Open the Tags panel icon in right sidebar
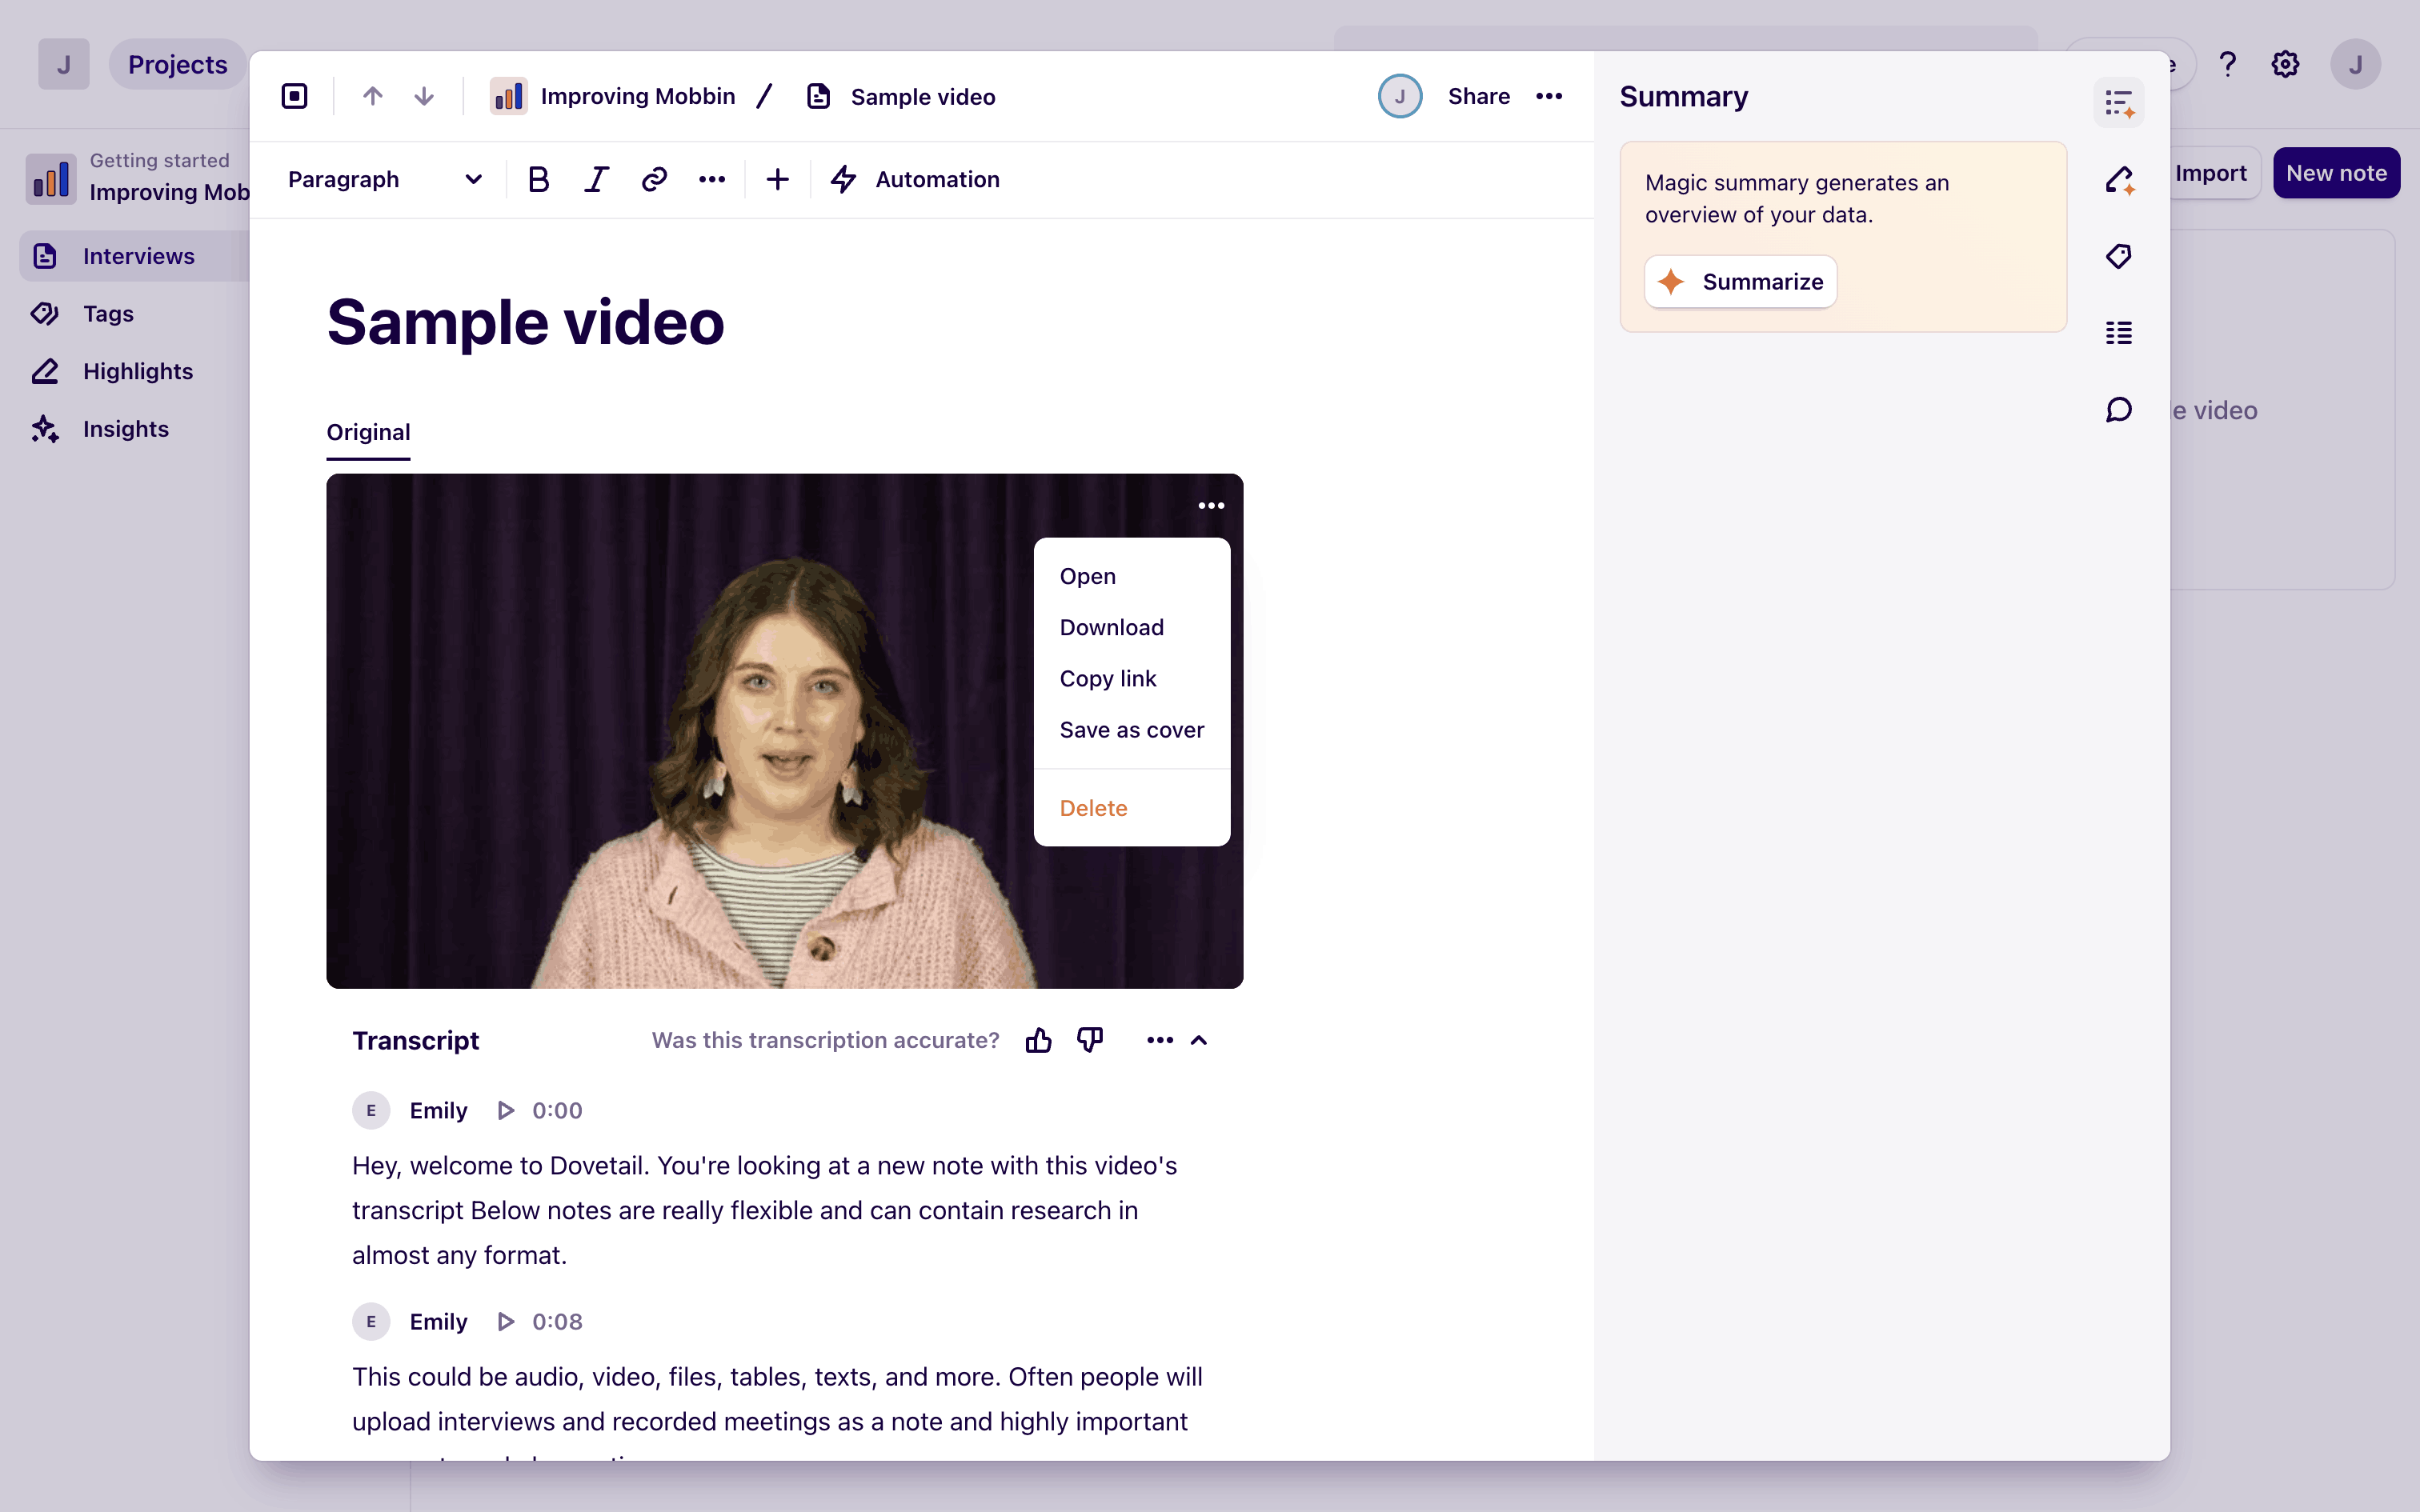The width and height of the screenshot is (2420, 1512). [x=2118, y=256]
